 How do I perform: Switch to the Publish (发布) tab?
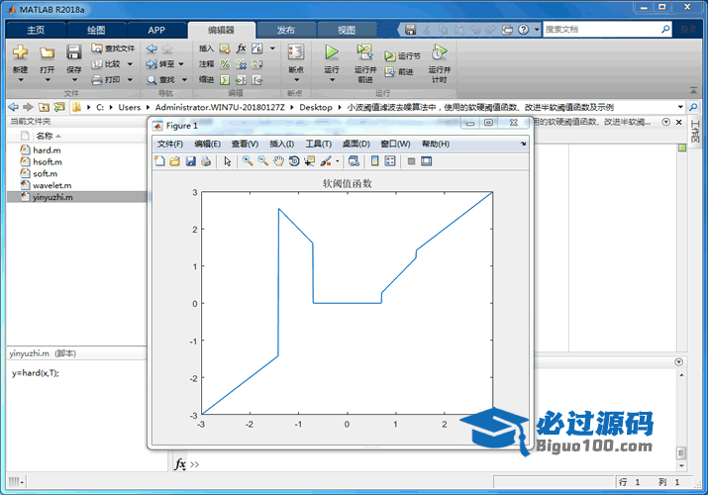point(286,31)
